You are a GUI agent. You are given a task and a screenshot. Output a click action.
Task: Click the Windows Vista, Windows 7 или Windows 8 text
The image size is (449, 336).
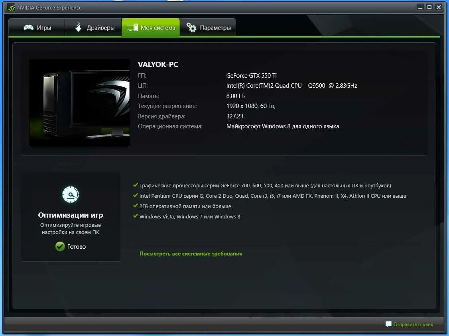(189, 216)
